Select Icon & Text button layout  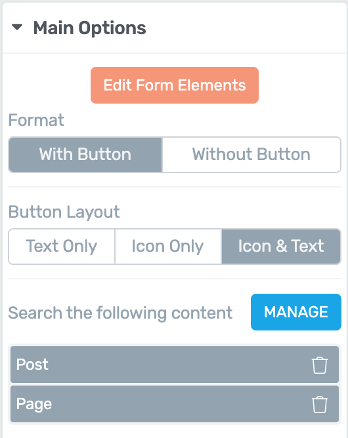tap(281, 247)
